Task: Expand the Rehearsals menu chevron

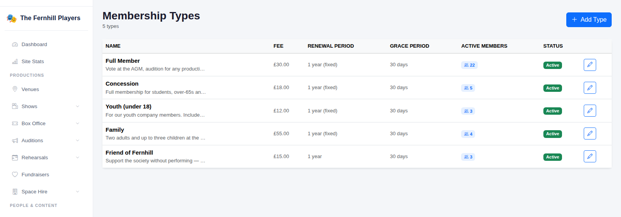Action: (78, 158)
